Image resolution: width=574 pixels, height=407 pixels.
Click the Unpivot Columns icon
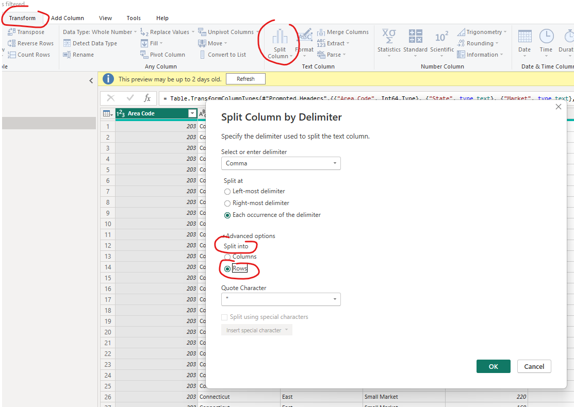(202, 32)
